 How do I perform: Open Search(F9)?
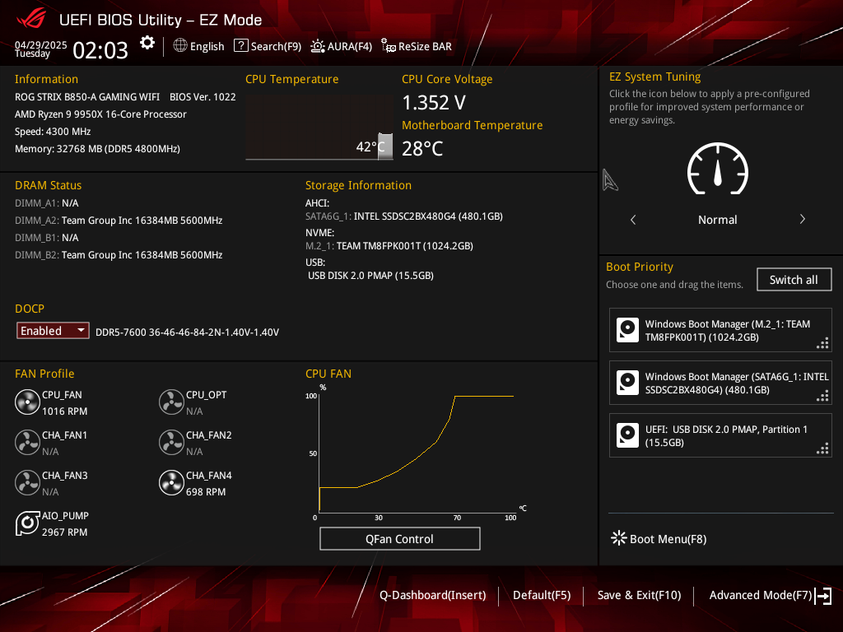(x=276, y=47)
